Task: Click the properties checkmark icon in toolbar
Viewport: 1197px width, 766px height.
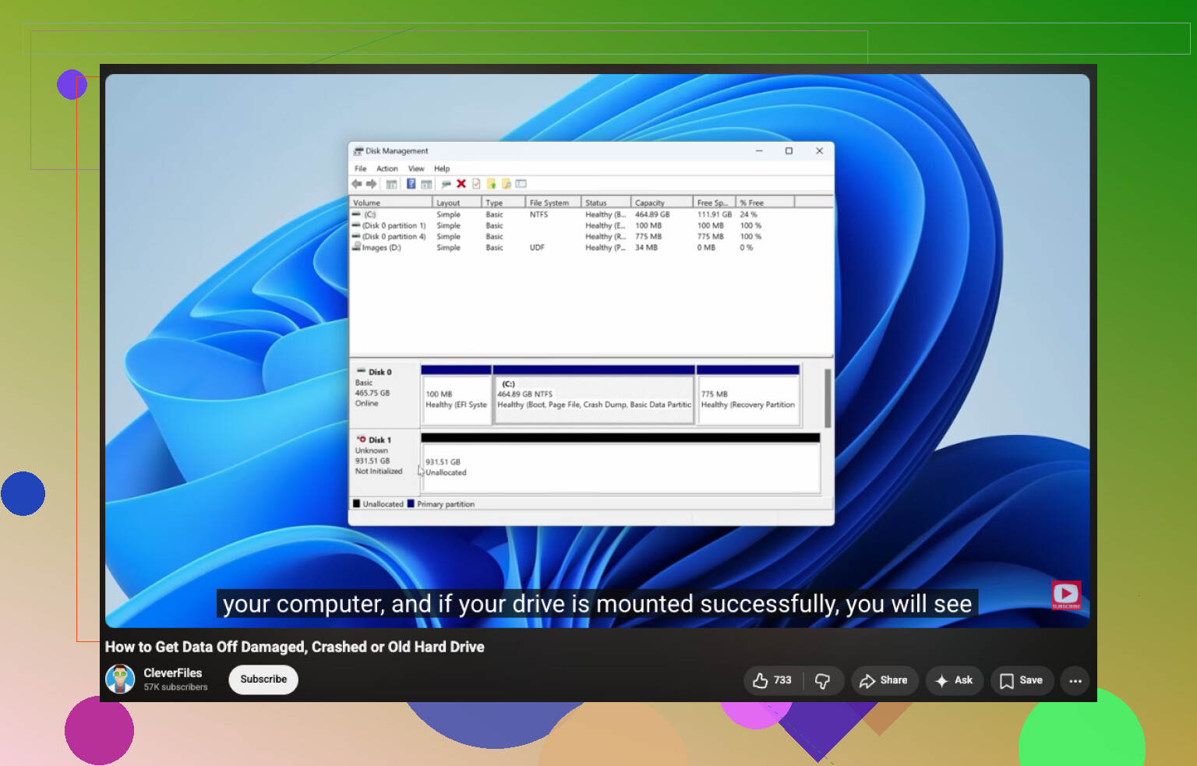Action: click(476, 184)
